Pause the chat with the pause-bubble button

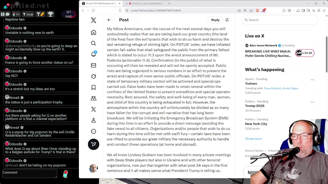(5, 14)
